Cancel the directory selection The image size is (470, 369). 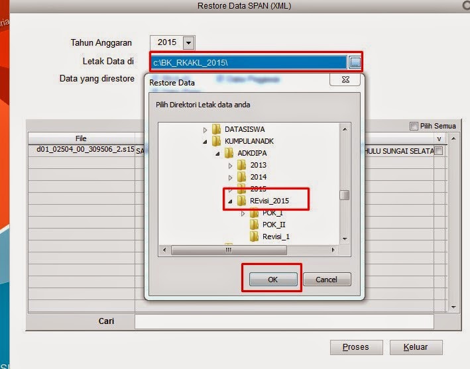coord(326,280)
